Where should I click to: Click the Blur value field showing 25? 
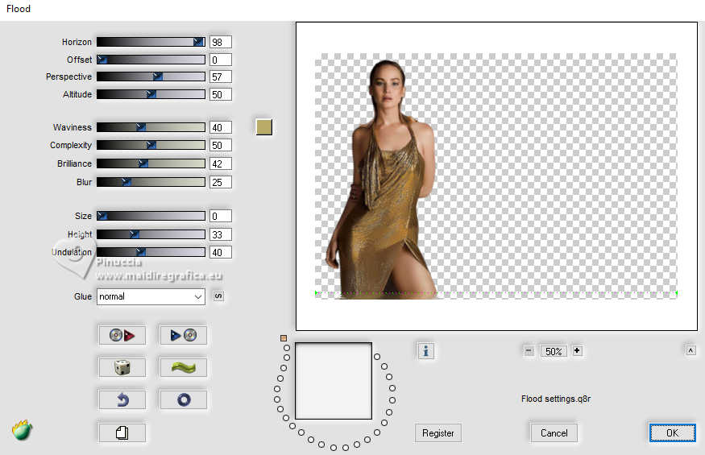221,182
